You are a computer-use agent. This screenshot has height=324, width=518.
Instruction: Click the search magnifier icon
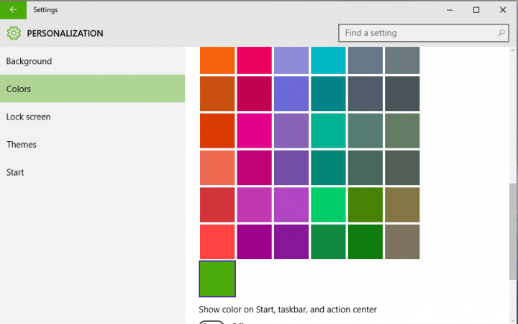501,33
